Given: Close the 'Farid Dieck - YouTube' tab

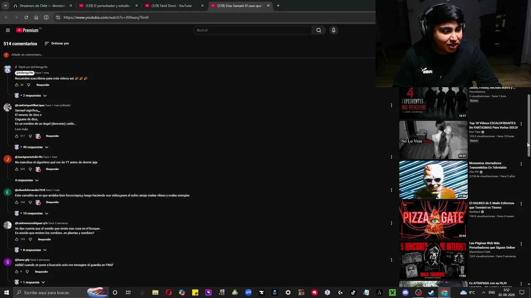Looking at the screenshot, I should click(202, 6).
